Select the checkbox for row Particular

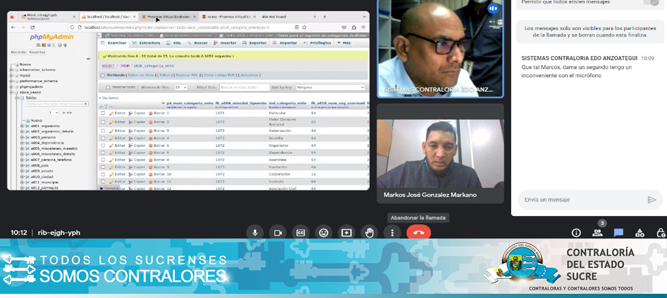[103, 113]
